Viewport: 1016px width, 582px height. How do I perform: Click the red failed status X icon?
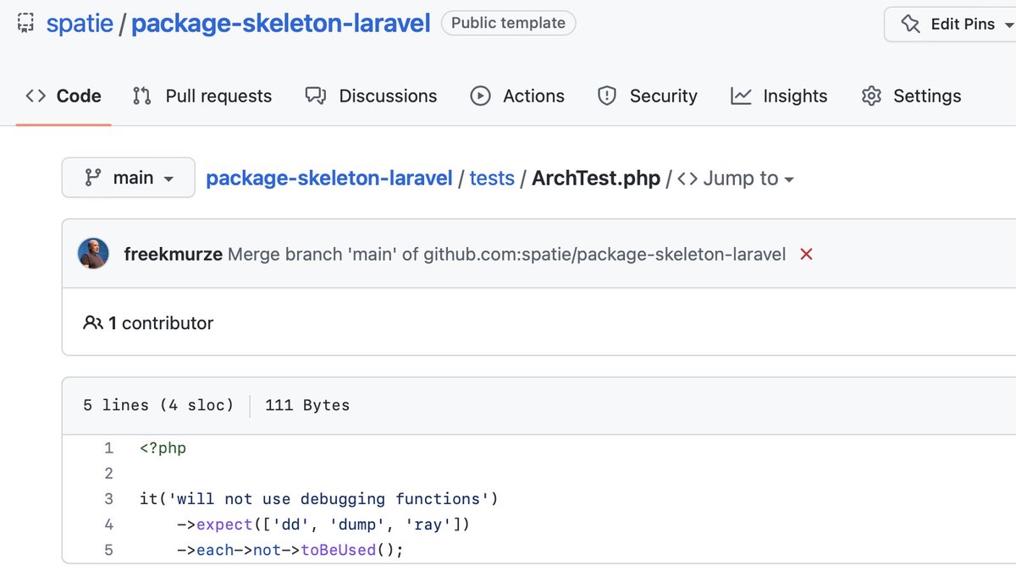[806, 254]
